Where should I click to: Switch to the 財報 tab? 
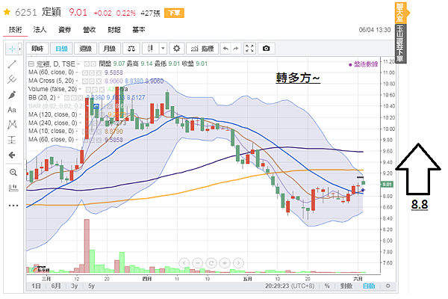point(114,29)
